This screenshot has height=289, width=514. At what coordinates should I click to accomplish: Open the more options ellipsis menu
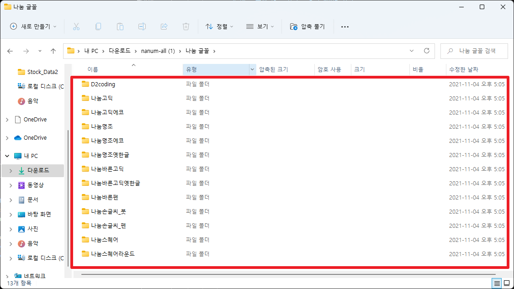point(345,26)
